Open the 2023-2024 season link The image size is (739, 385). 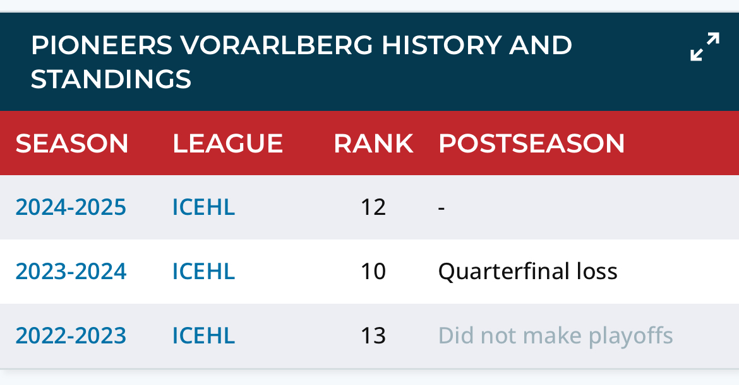point(71,272)
